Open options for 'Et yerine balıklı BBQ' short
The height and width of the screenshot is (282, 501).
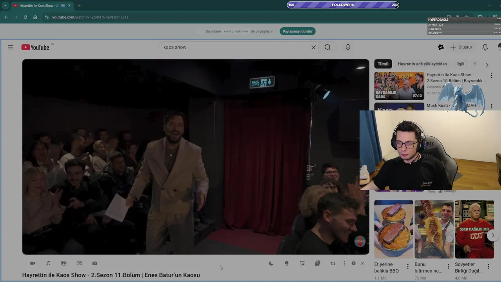[407, 266]
